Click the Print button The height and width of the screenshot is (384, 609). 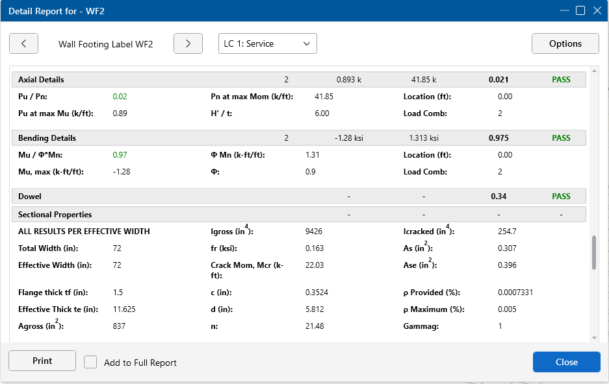point(42,361)
